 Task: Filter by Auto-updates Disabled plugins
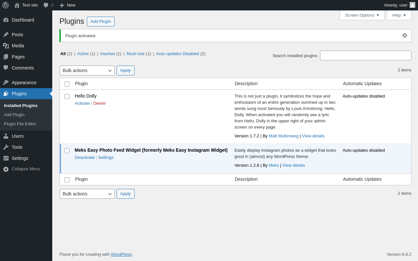click(x=178, y=54)
